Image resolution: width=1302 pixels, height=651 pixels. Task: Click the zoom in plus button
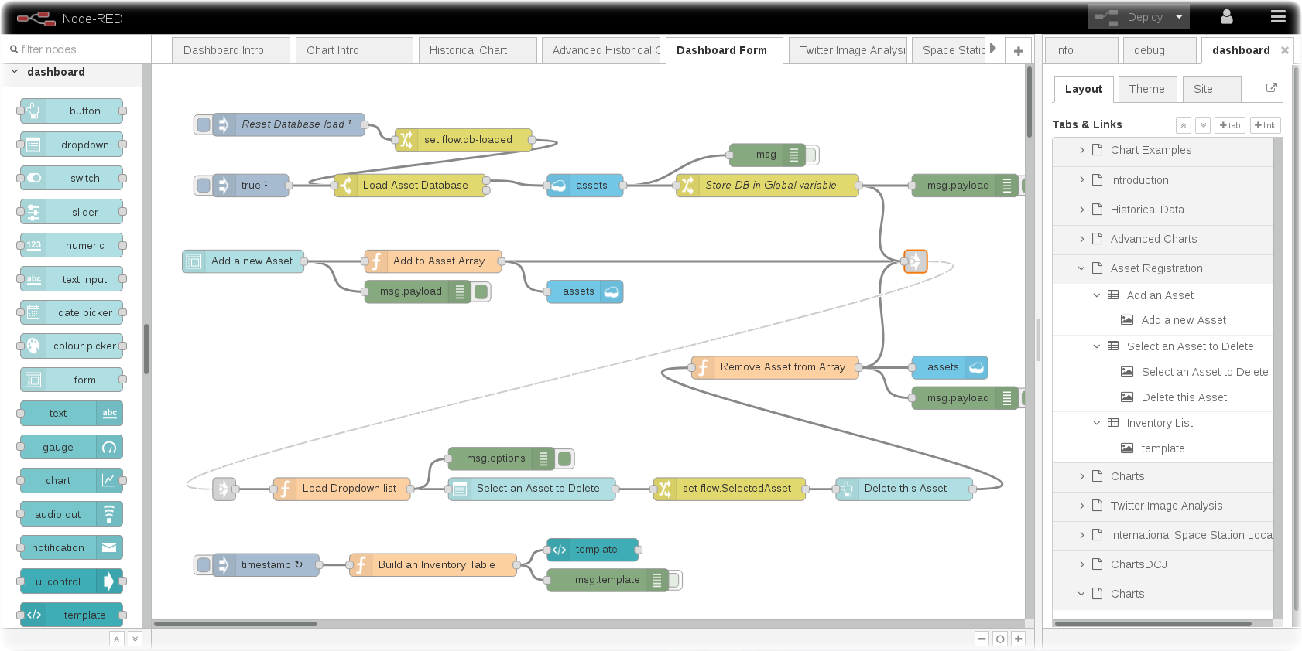coord(1019,639)
